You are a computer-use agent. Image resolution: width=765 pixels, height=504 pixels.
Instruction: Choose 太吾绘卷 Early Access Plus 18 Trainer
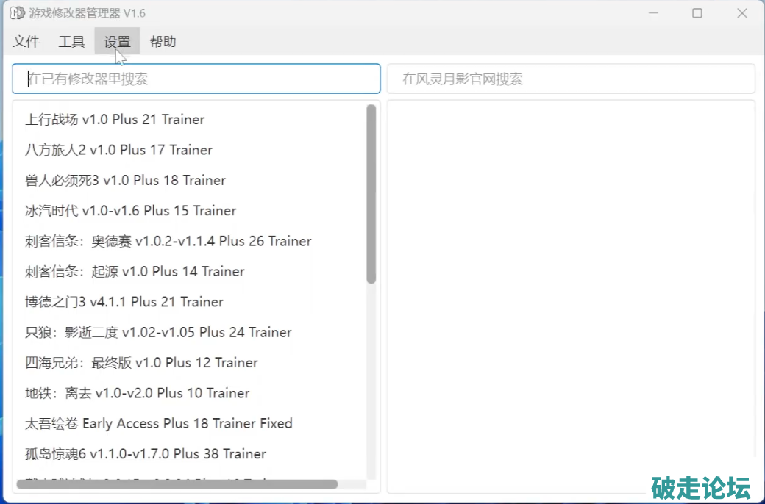(158, 424)
